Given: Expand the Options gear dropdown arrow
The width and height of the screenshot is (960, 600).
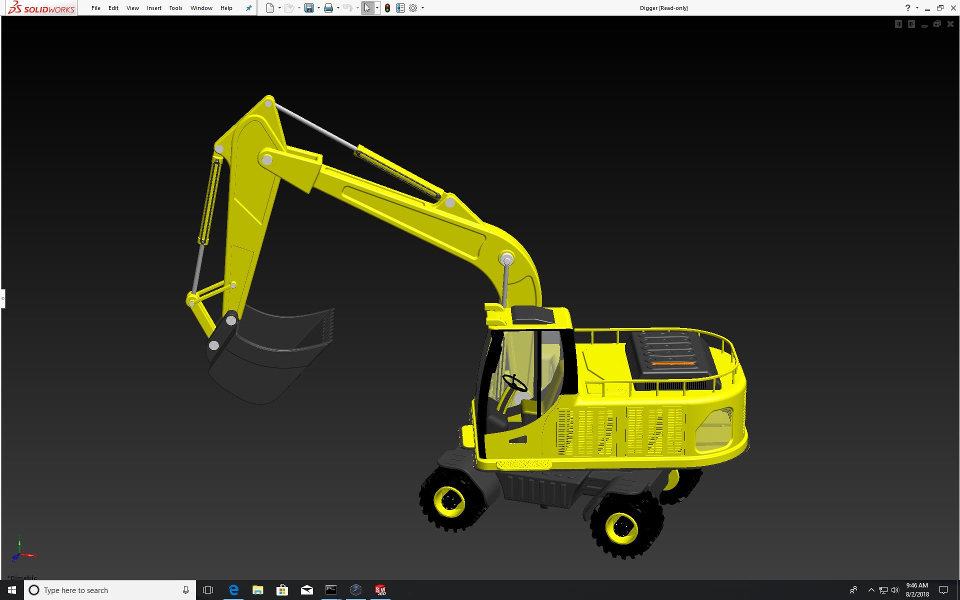Looking at the screenshot, I should tap(422, 8).
